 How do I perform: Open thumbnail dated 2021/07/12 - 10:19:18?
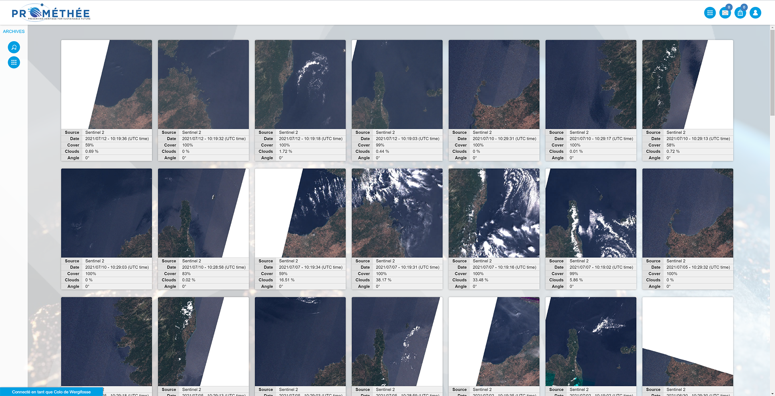click(300, 84)
